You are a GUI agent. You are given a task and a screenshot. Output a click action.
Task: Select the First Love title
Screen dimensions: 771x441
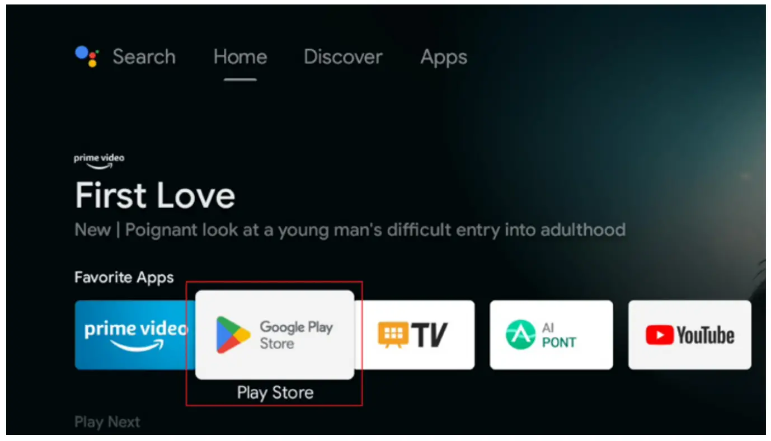click(x=155, y=196)
